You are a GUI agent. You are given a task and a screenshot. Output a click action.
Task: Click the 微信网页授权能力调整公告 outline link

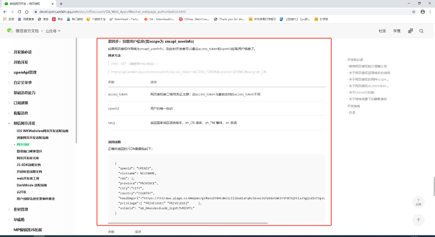pos(368,66)
